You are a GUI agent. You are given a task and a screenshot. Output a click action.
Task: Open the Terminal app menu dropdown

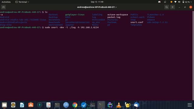click(22, 2)
